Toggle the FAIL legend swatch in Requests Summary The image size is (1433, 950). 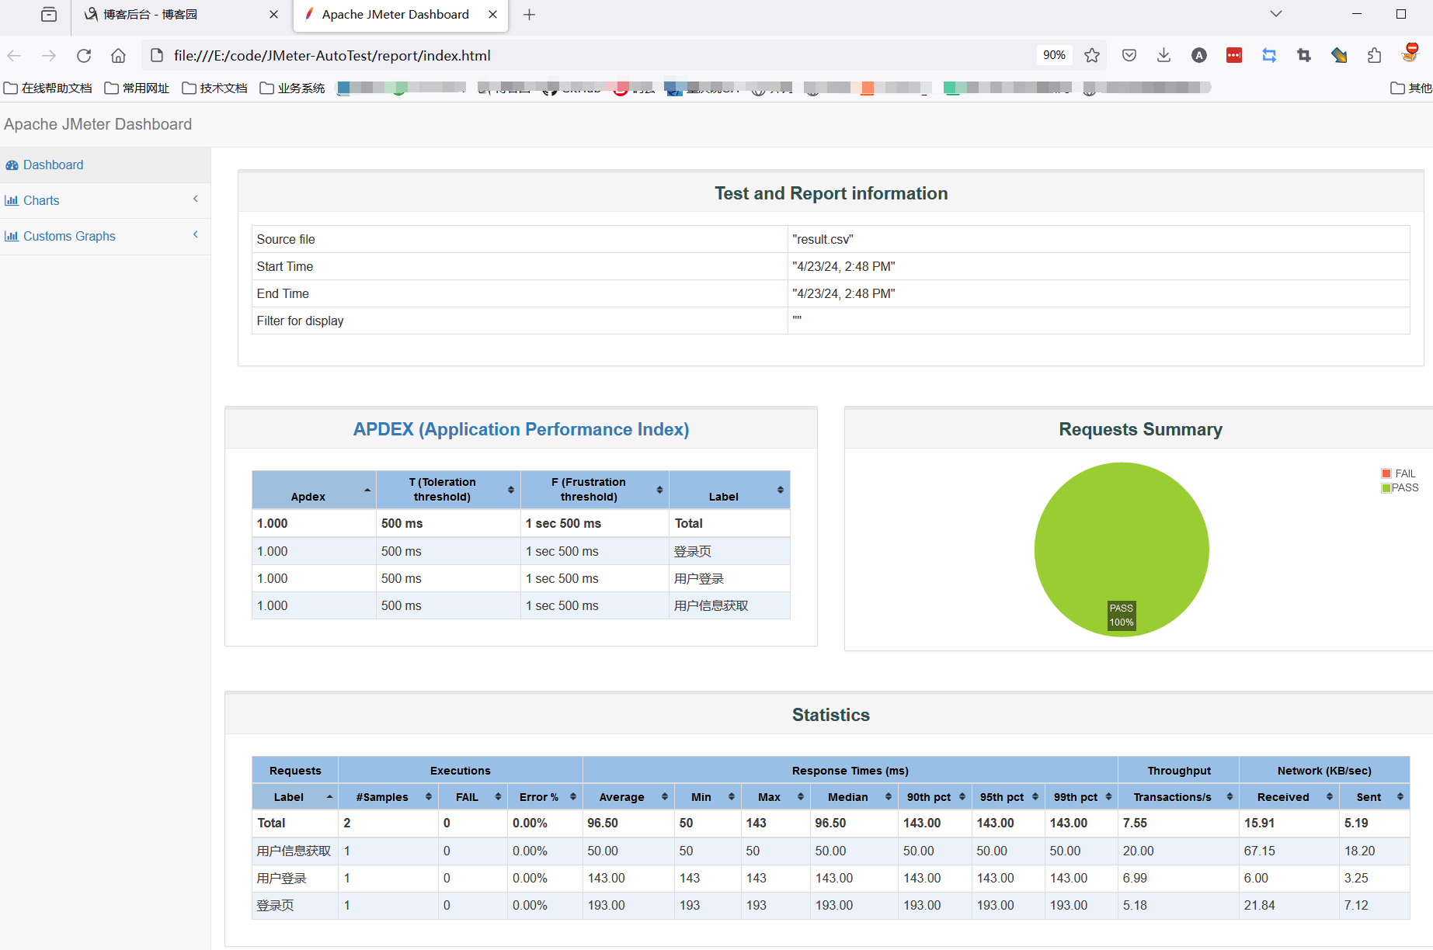coord(1386,473)
